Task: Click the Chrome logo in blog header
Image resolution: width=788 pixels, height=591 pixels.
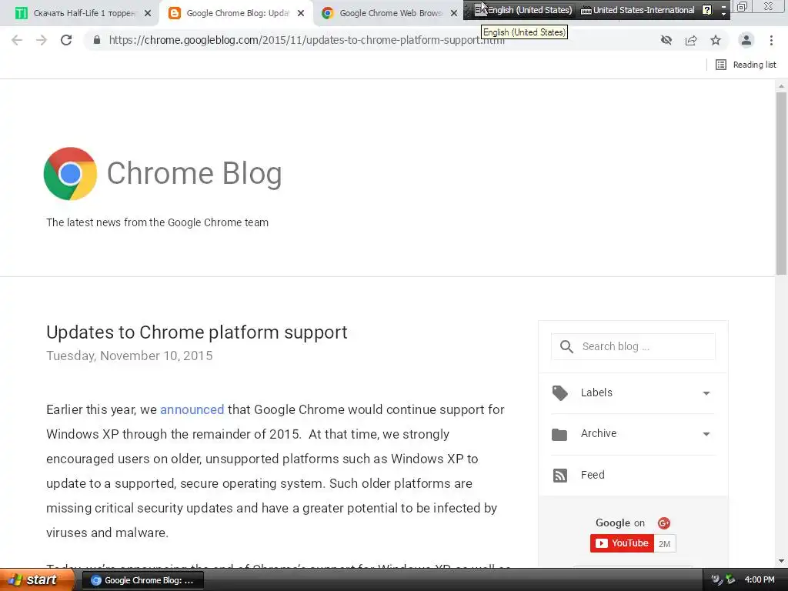Action: pos(70,174)
